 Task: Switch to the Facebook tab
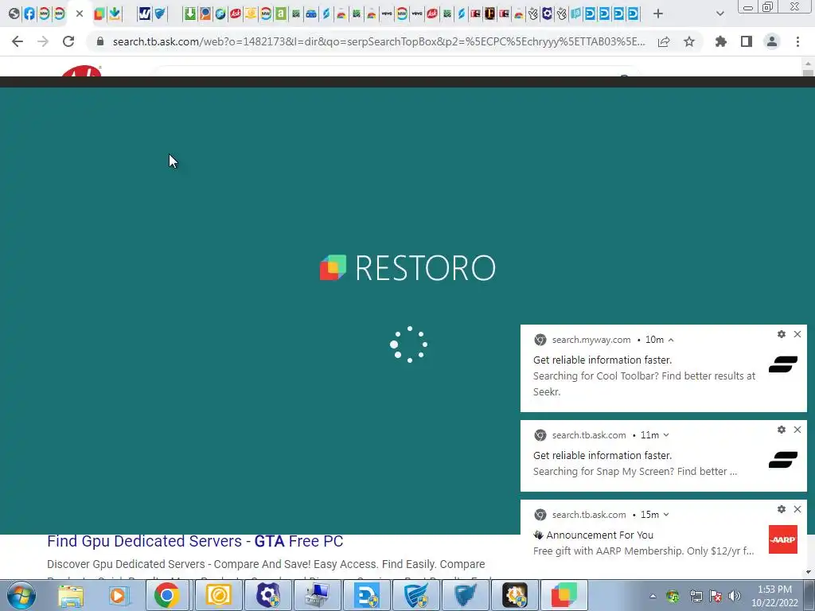point(29,14)
